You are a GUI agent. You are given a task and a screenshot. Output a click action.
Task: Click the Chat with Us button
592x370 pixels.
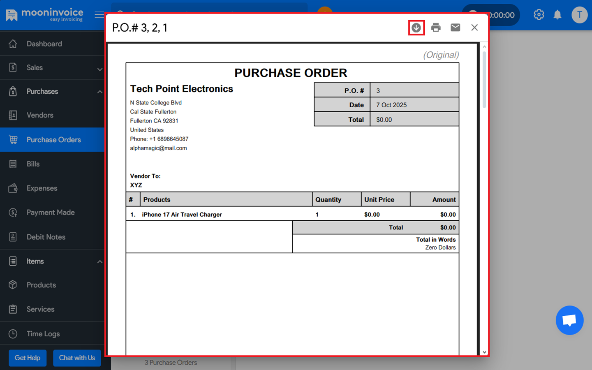click(x=77, y=358)
